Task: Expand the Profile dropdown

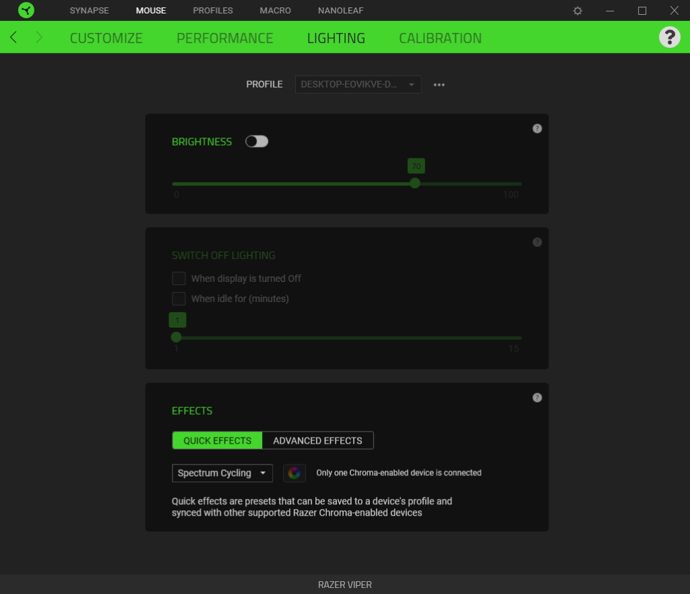Action: [358, 85]
